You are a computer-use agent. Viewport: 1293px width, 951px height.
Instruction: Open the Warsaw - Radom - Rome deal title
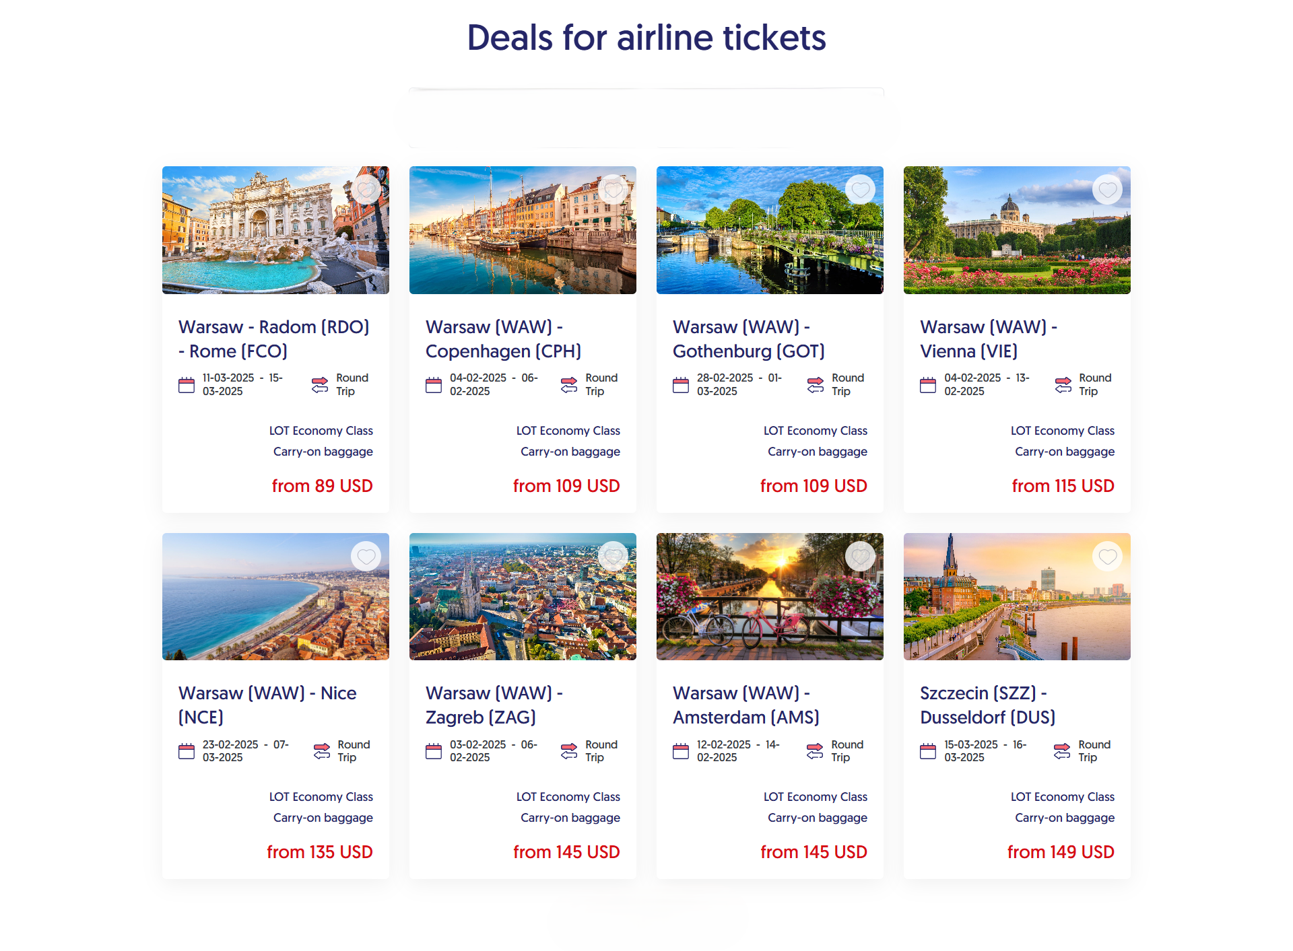pyautogui.click(x=273, y=339)
